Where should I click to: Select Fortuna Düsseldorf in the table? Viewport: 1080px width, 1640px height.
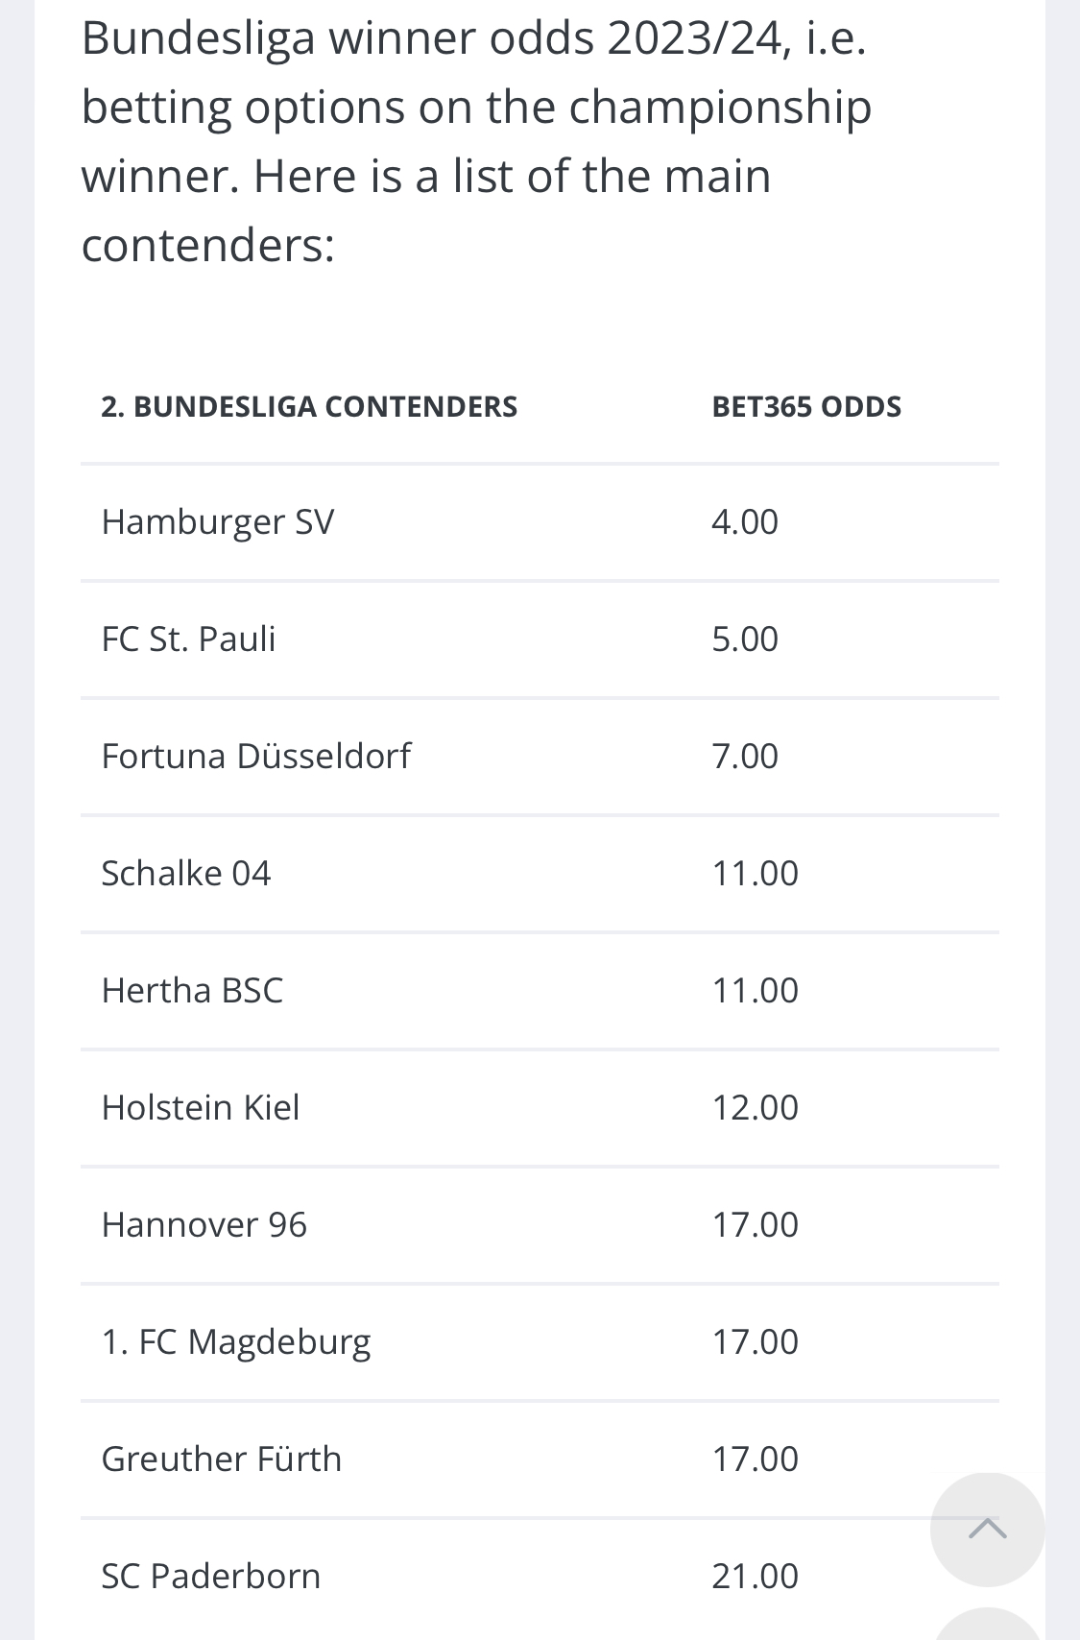tap(255, 757)
